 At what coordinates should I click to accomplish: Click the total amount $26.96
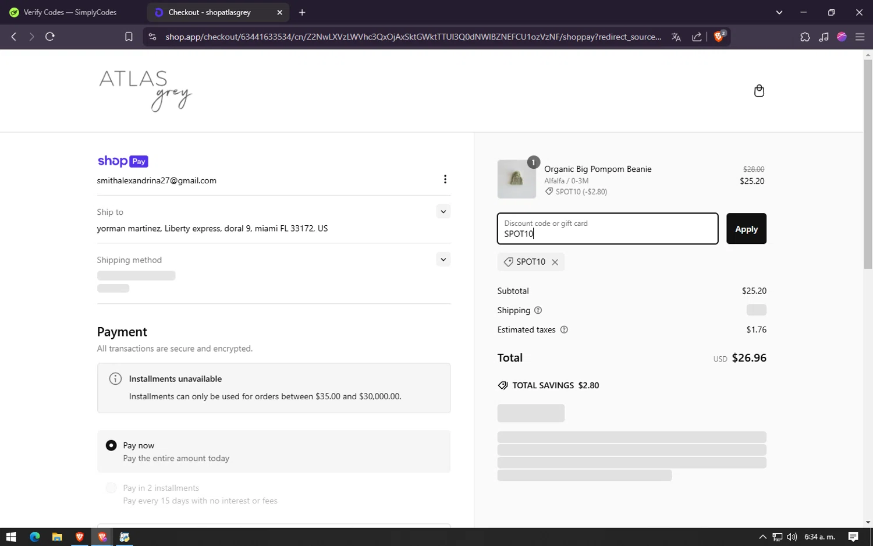(749, 358)
